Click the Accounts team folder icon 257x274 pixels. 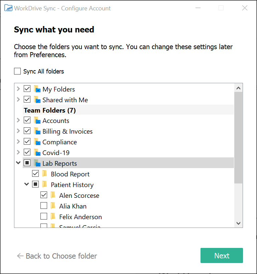pos(37,120)
